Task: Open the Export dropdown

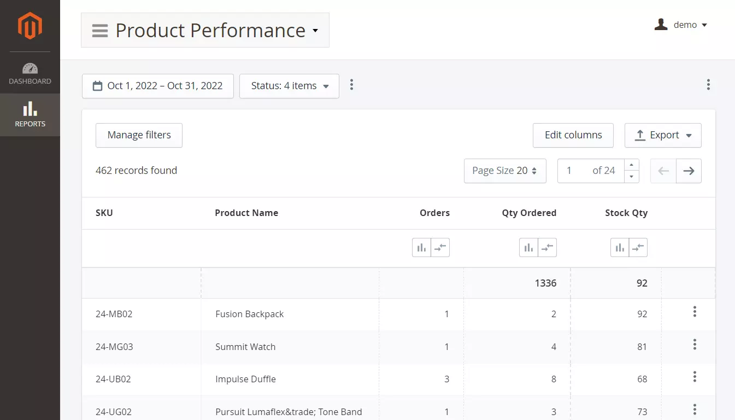Action: (663, 135)
